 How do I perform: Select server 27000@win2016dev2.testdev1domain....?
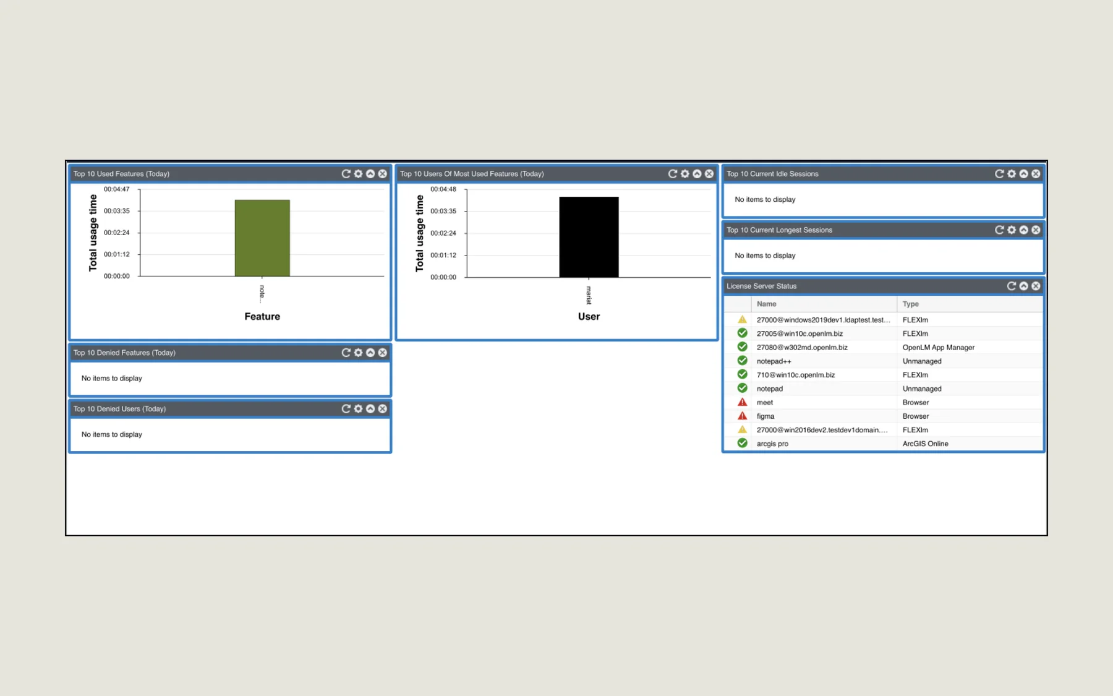point(822,430)
